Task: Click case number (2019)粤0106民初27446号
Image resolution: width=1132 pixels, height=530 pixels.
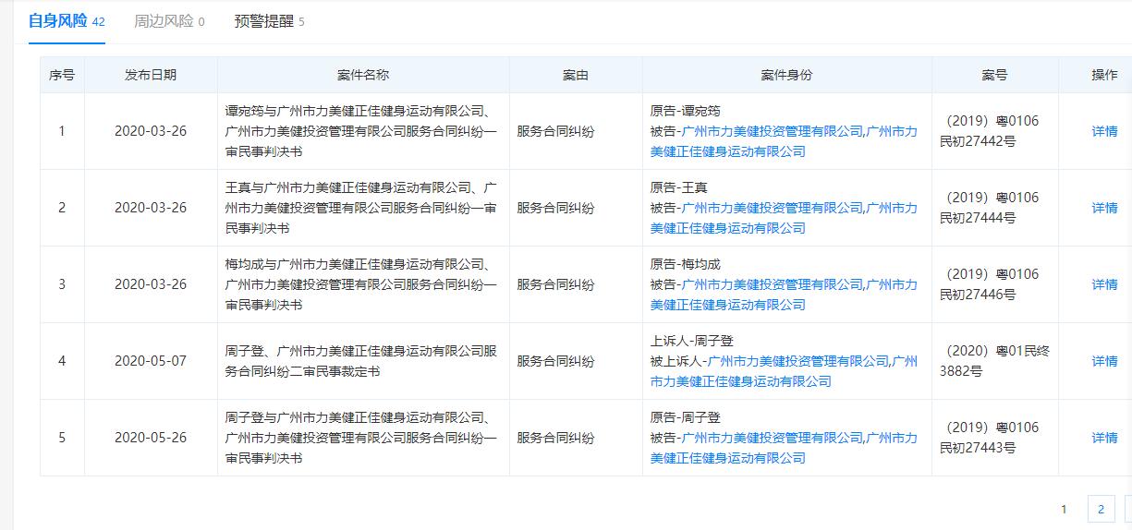Action: pos(990,284)
